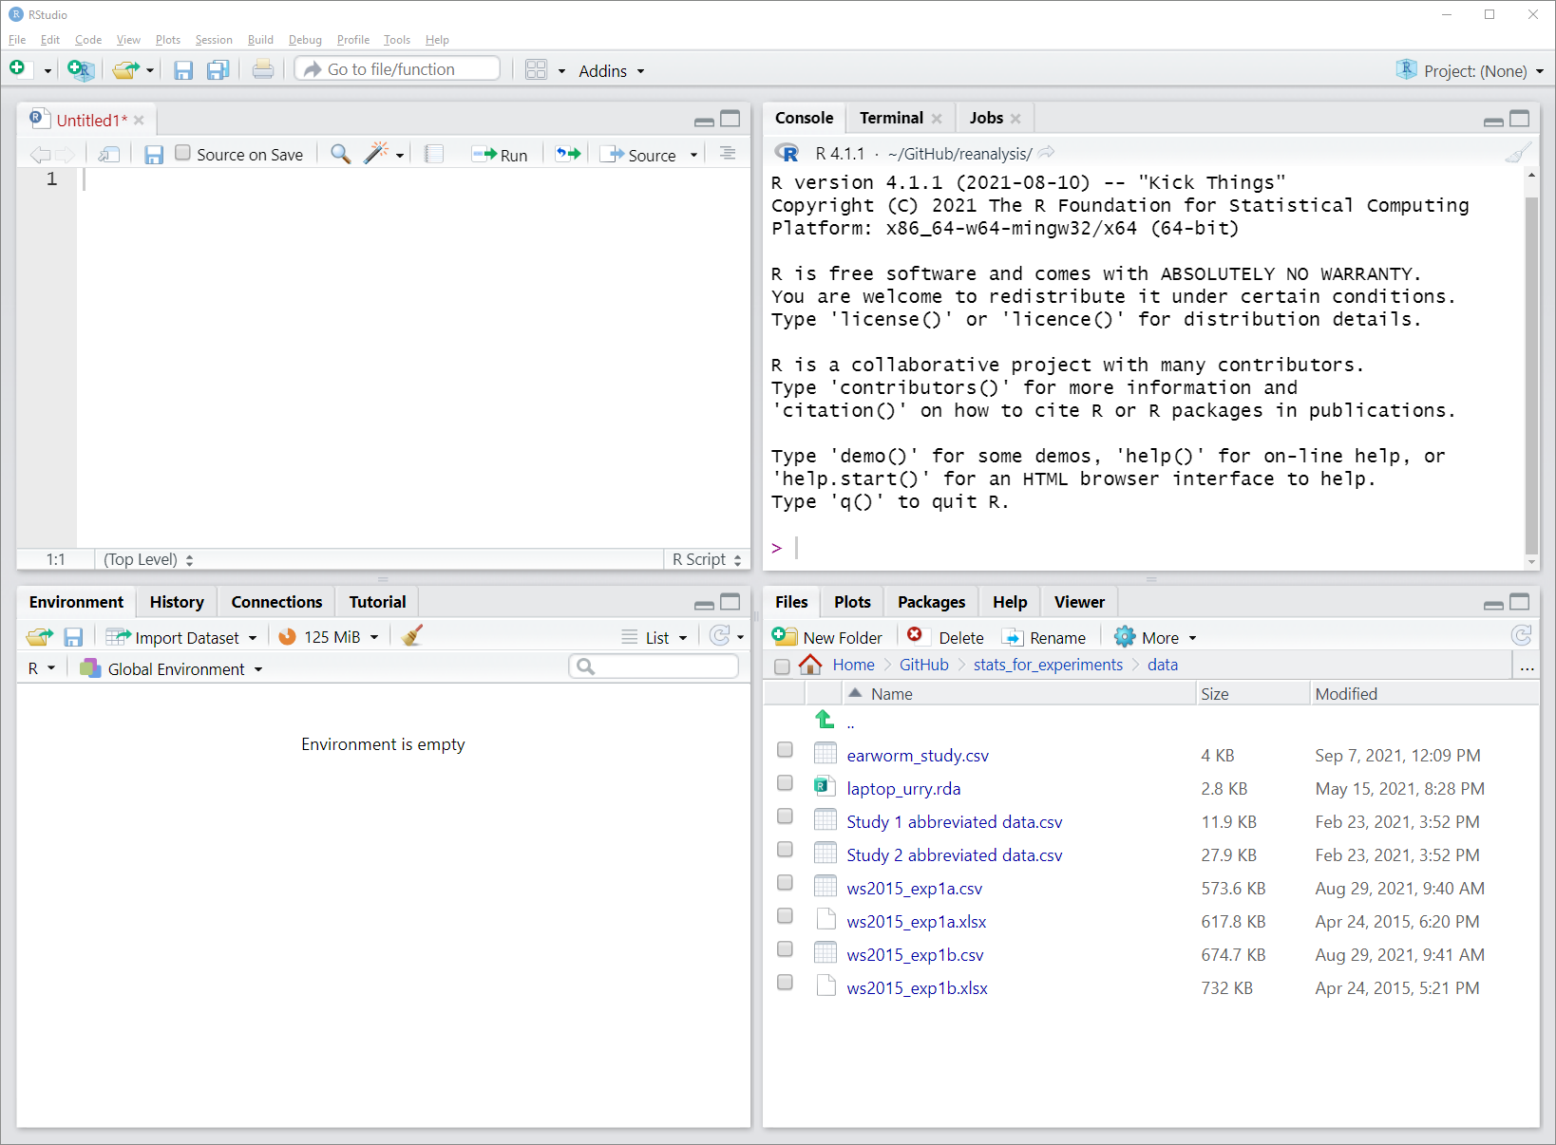Open the Import Dataset dropdown
The width and height of the screenshot is (1556, 1145).
point(181,637)
